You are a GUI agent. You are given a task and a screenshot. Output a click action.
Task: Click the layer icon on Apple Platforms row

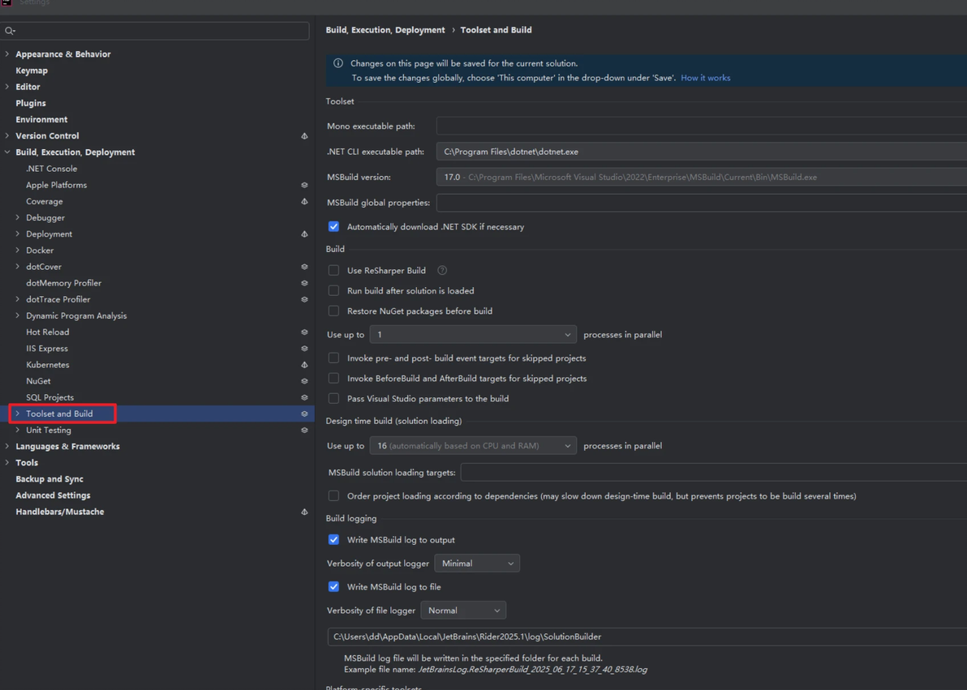pyautogui.click(x=304, y=185)
